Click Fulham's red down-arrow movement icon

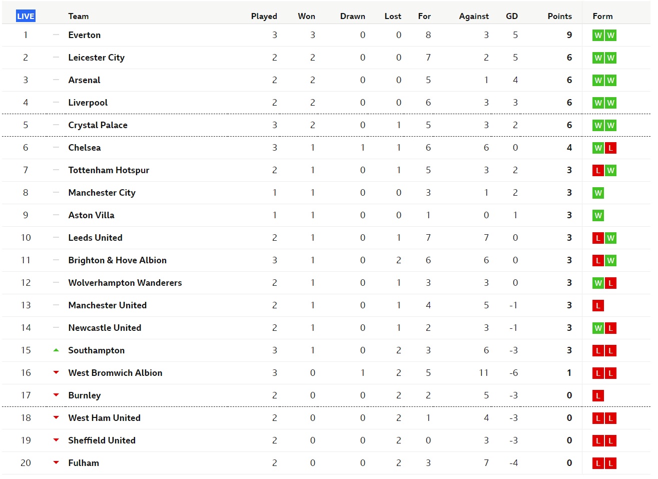coord(56,462)
